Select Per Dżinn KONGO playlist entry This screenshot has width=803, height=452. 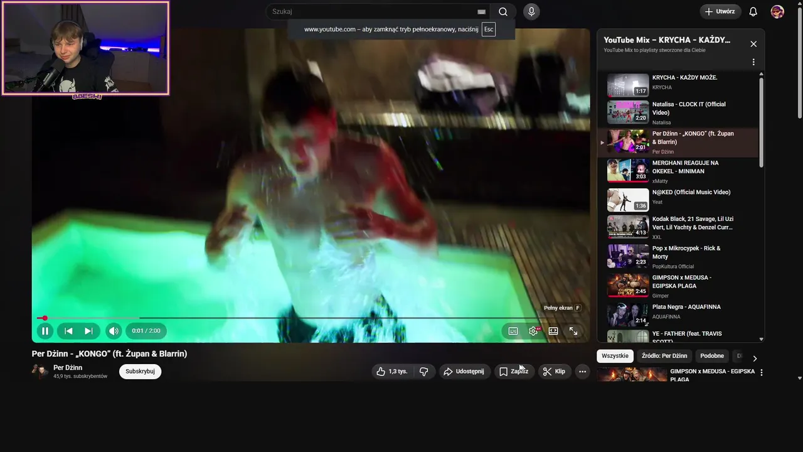click(x=678, y=142)
